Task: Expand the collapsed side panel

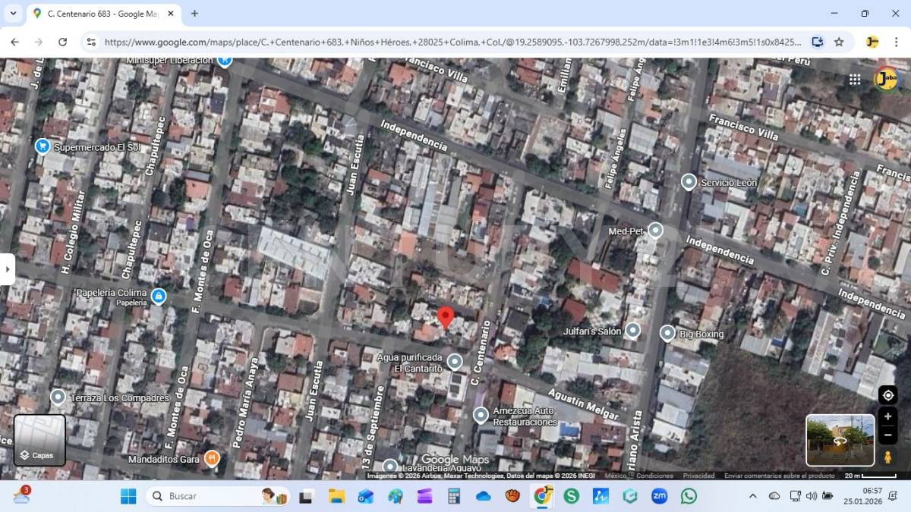Action: click(7, 269)
